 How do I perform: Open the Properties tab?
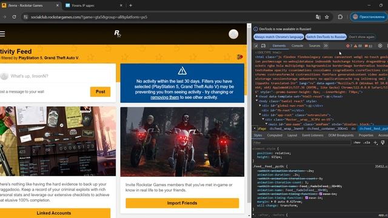click(366, 135)
